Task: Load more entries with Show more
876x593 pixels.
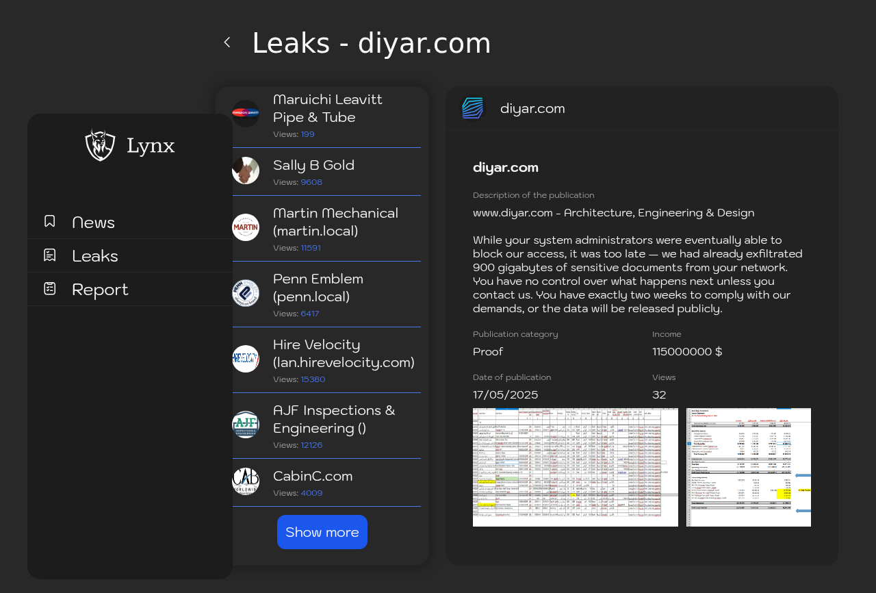Action: pyautogui.click(x=322, y=532)
